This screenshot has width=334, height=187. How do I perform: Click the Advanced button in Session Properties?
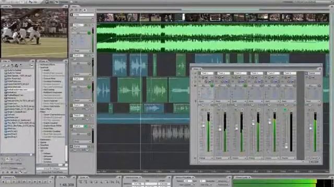click(x=222, y=181)
